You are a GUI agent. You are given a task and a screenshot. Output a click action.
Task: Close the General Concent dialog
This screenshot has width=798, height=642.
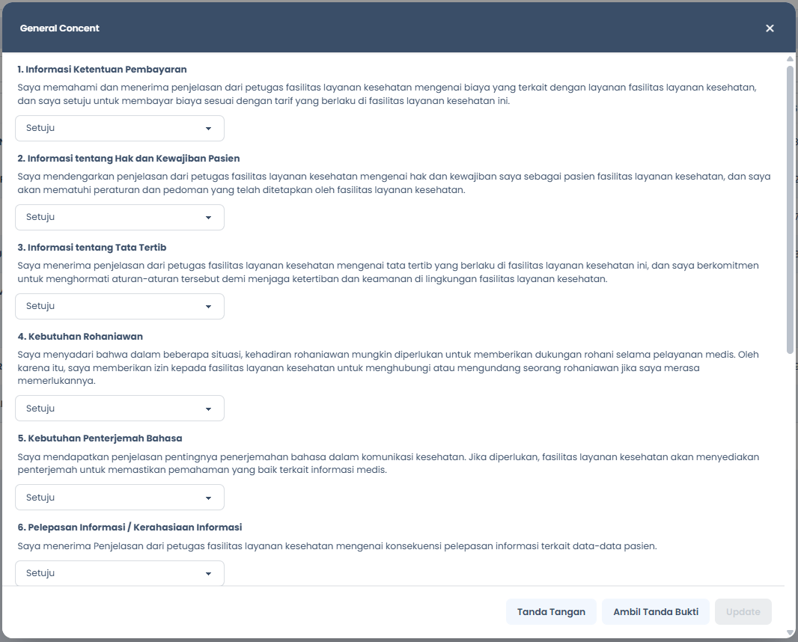point(770,28)
